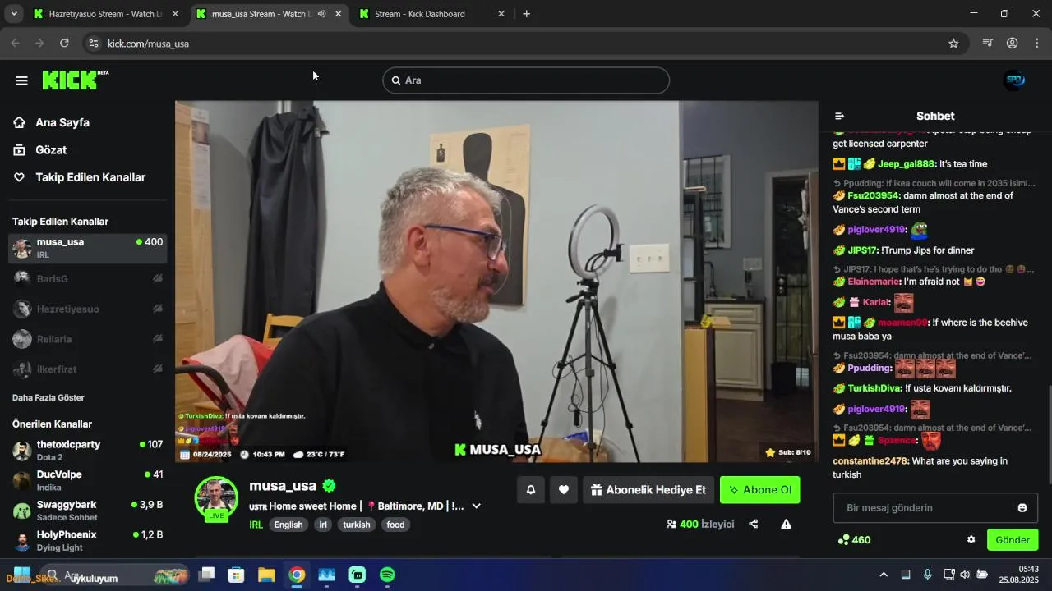Click the search magnifier icon
The height and width of the screenshot is (591, 1052).
tap(396, 80)
